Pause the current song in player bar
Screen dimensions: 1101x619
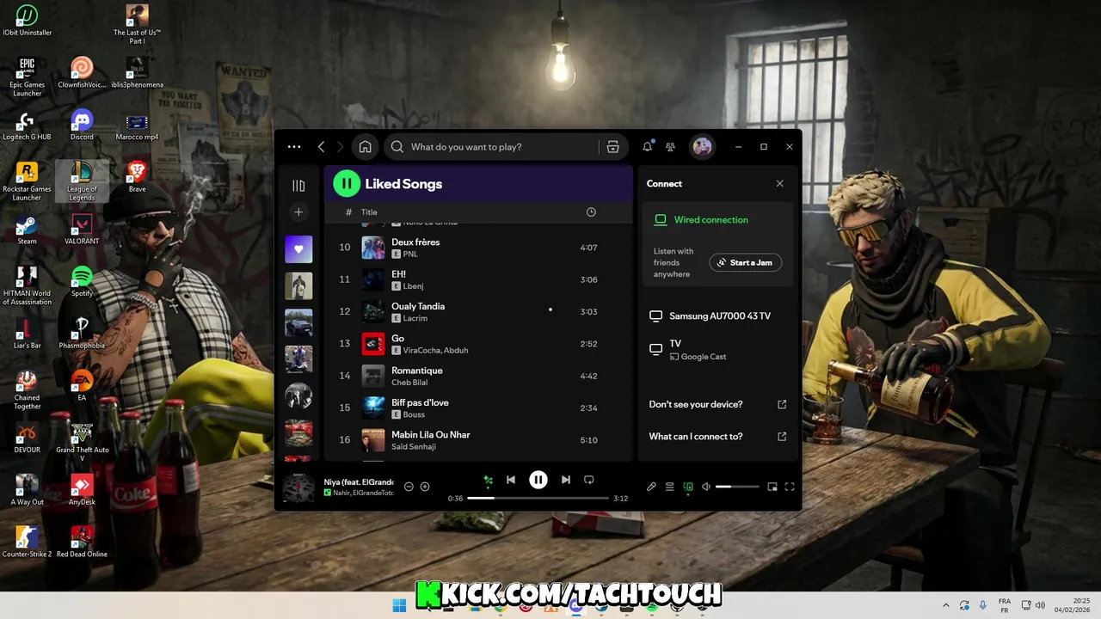538,480
